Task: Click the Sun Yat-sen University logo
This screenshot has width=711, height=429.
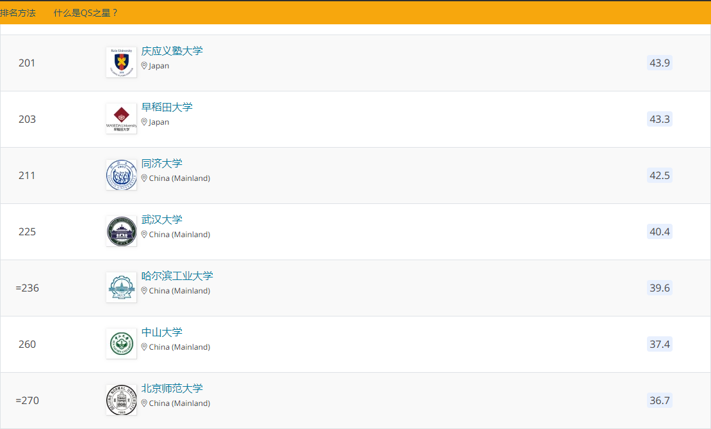Action: pyautogui.click(x=122, y=343)
